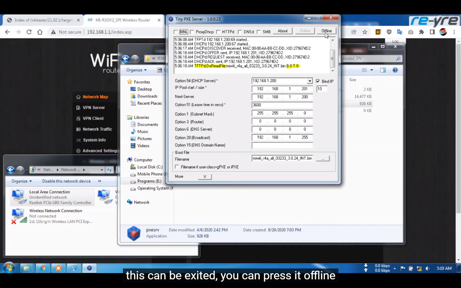
Task: Click the Offline button in Tiny PXE Server
Action: (327, 31)
